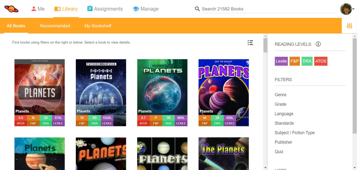Open the Manage section
Image resolution: width=357 pixels, height=170 pixels.
click(x=145, y=9)
